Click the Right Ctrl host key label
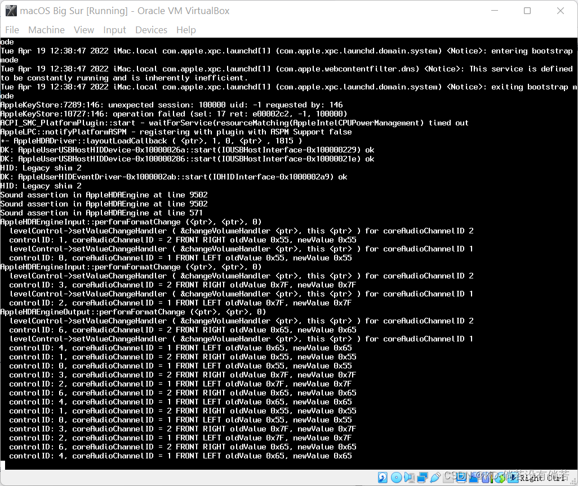The image size is (578, 486). (543, 478)
